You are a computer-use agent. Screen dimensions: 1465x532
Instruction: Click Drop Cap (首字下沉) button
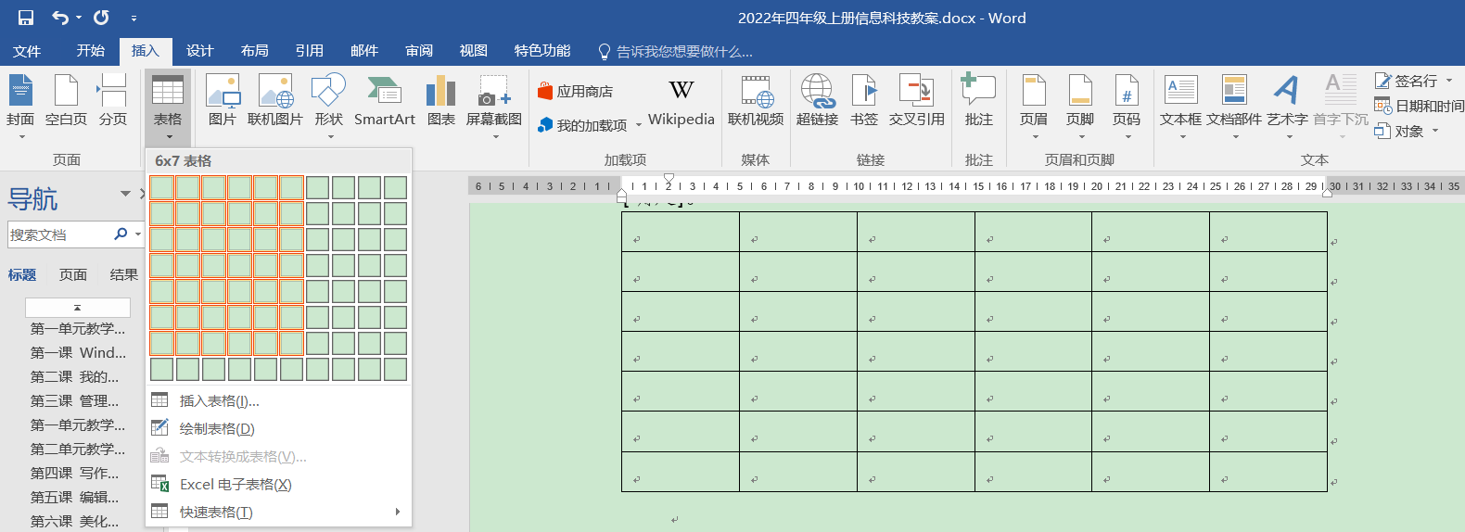point(1341,107)
